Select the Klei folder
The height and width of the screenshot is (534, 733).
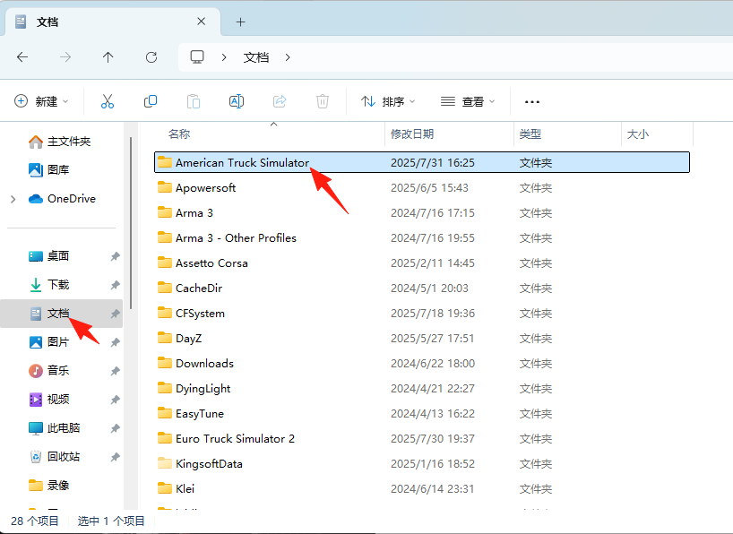point(422,488)
